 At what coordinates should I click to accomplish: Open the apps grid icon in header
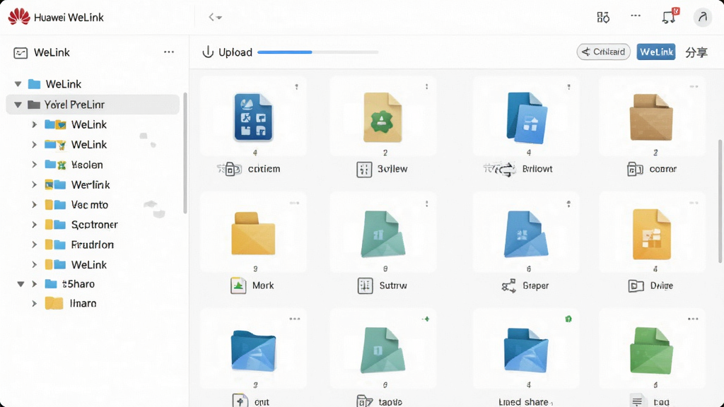603,17
